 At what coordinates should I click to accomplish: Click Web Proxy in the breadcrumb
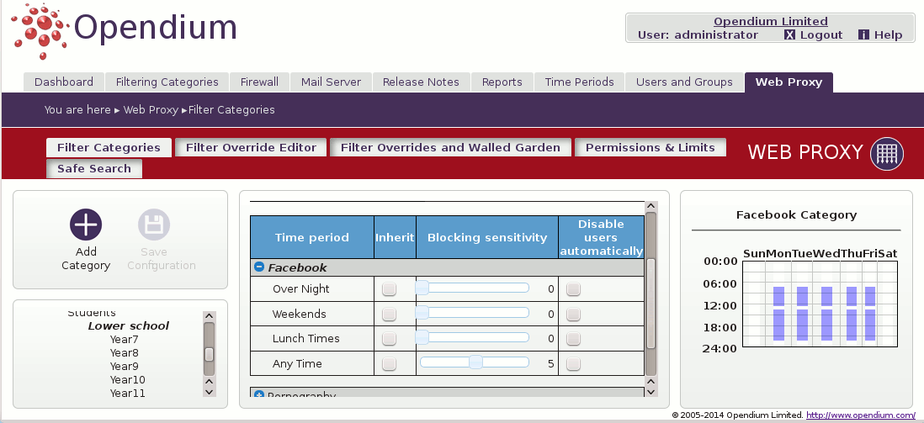click(x=151, y=109)
